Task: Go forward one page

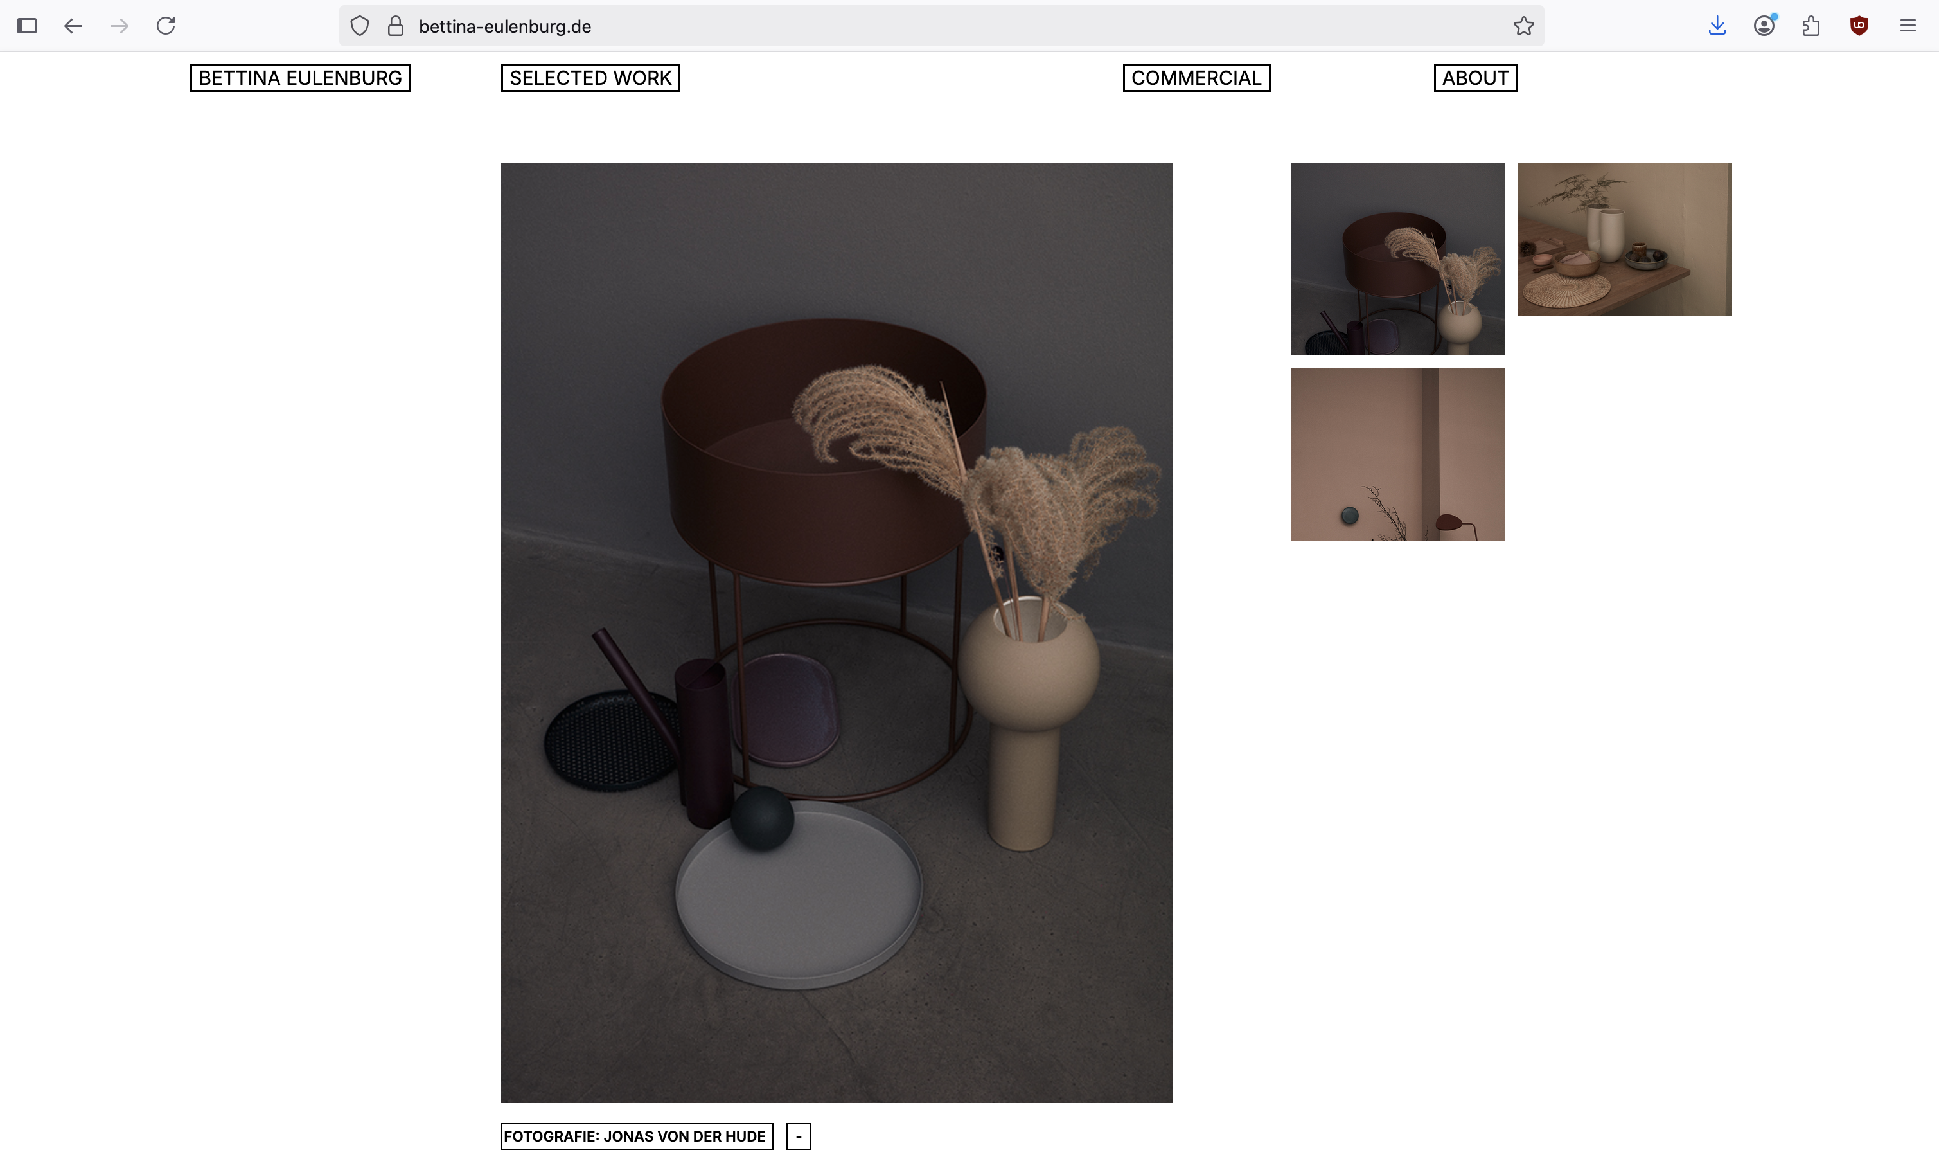Action: (120, 26)
